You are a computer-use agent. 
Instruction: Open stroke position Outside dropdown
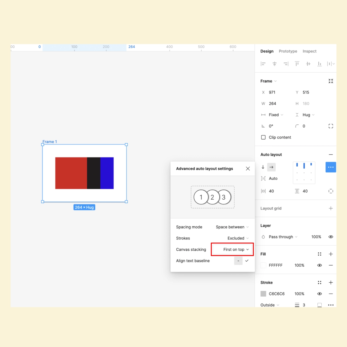pos(270,305)
